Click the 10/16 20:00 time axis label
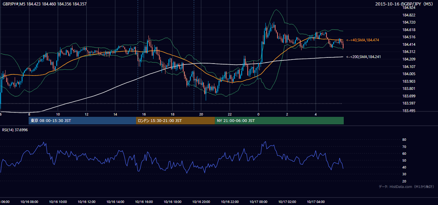This screenshot has height=205, width=438. click(201, 202)
